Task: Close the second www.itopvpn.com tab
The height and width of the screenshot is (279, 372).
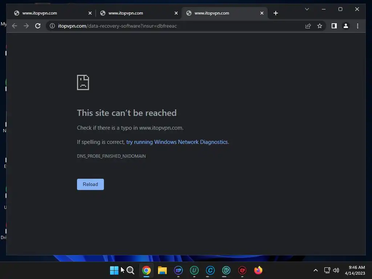Action: pyautogui.click(x=176, y=13)
